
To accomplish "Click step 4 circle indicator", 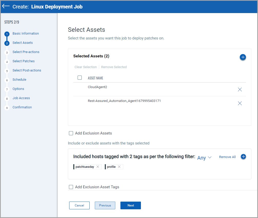I will coord(7,62).
